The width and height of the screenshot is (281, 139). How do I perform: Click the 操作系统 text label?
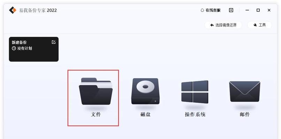click(195, 114)
